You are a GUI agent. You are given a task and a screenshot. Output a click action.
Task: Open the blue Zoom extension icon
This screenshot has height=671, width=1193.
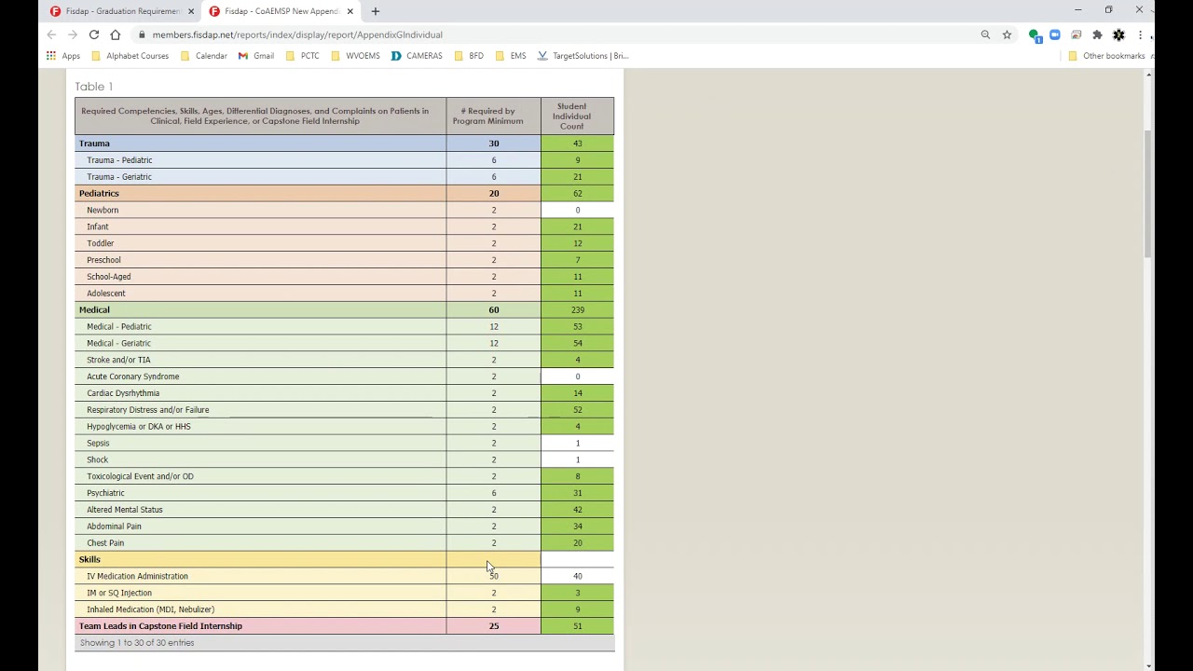point(1055,34)
